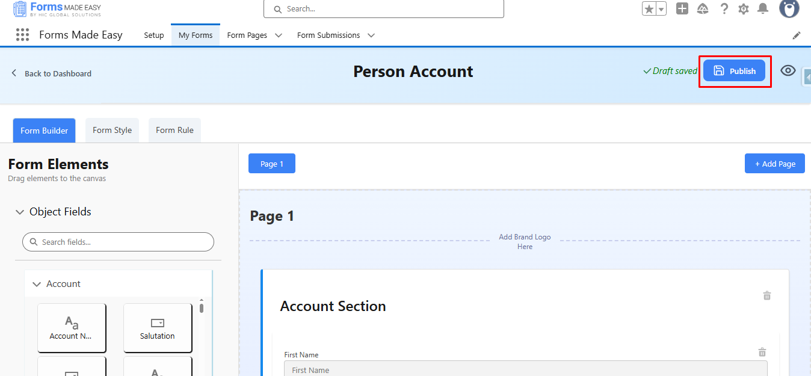This screenshot has height=376, width=811.
Task: Collapse the Account fields group
Action: coord(37,284)
